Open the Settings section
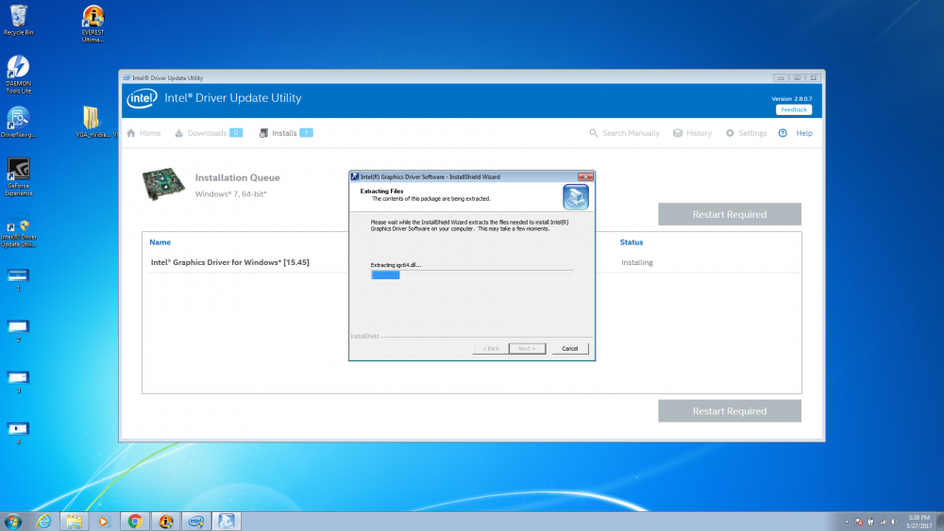The image size is (944, 531). (x=746, y=133)
